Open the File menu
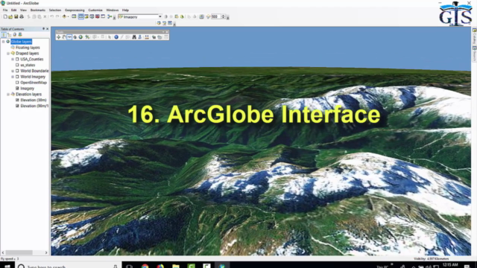This screenshot has width=477, height=268. pyautogui.click(x=5, y=10)
